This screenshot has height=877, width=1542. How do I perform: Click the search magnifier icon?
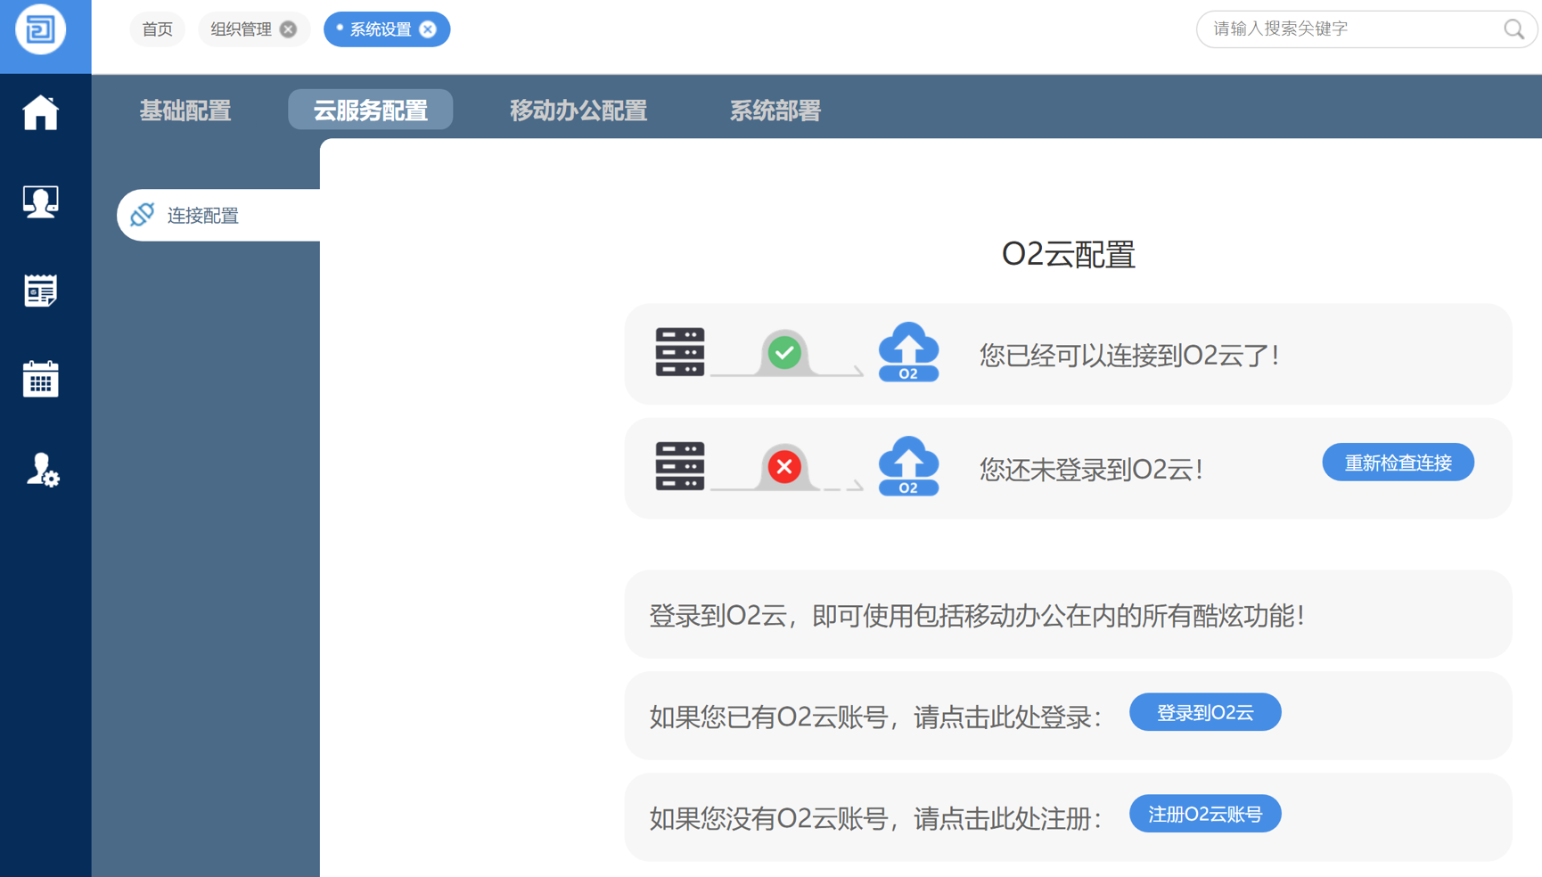(x=1513, y=29)
